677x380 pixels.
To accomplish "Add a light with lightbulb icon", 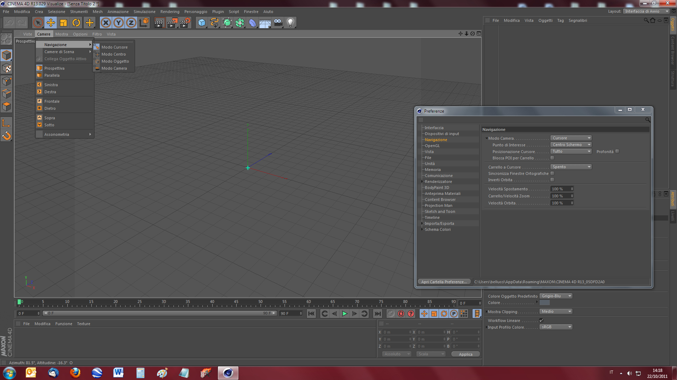I will (290, 23).
